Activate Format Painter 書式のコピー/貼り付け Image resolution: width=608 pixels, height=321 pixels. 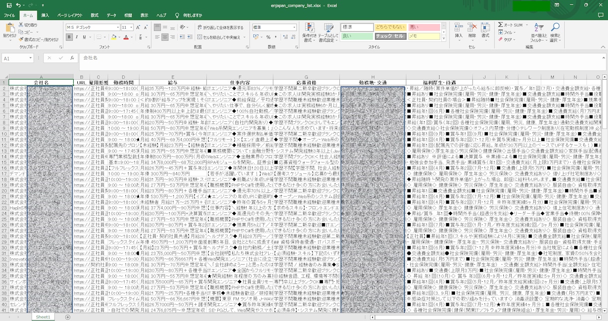click(x=39, y=39)
